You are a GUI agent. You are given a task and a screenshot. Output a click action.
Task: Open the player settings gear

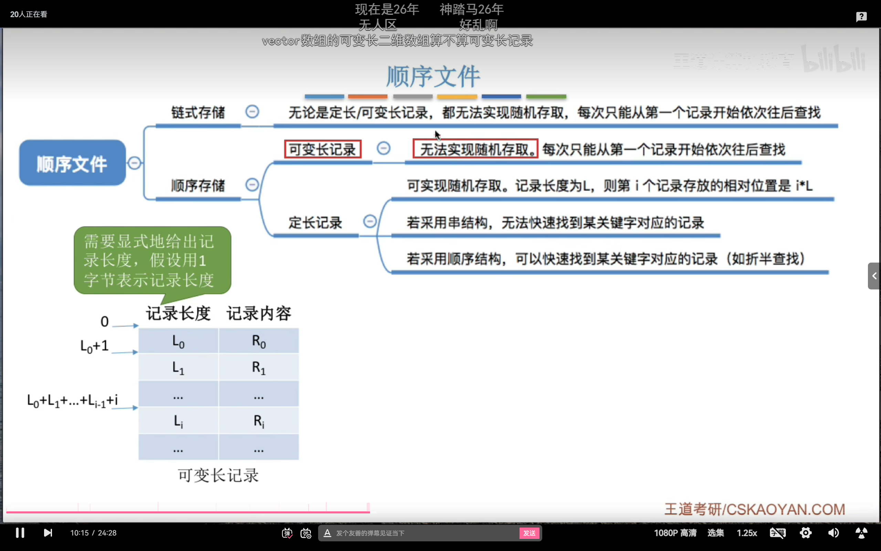(x=806, y=532)
